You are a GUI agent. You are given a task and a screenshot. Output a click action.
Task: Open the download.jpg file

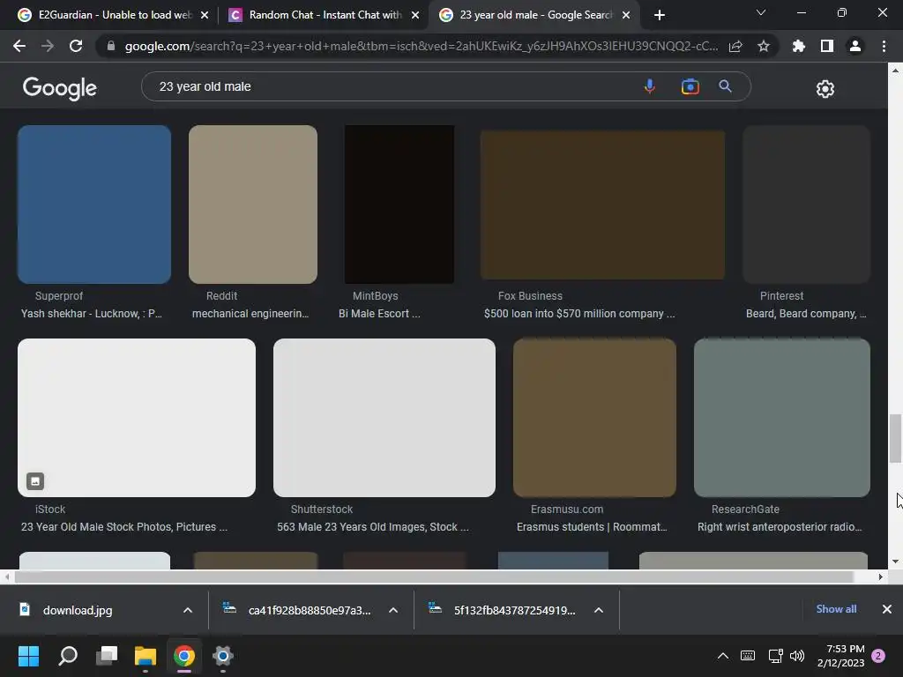[x=78, y=610]
